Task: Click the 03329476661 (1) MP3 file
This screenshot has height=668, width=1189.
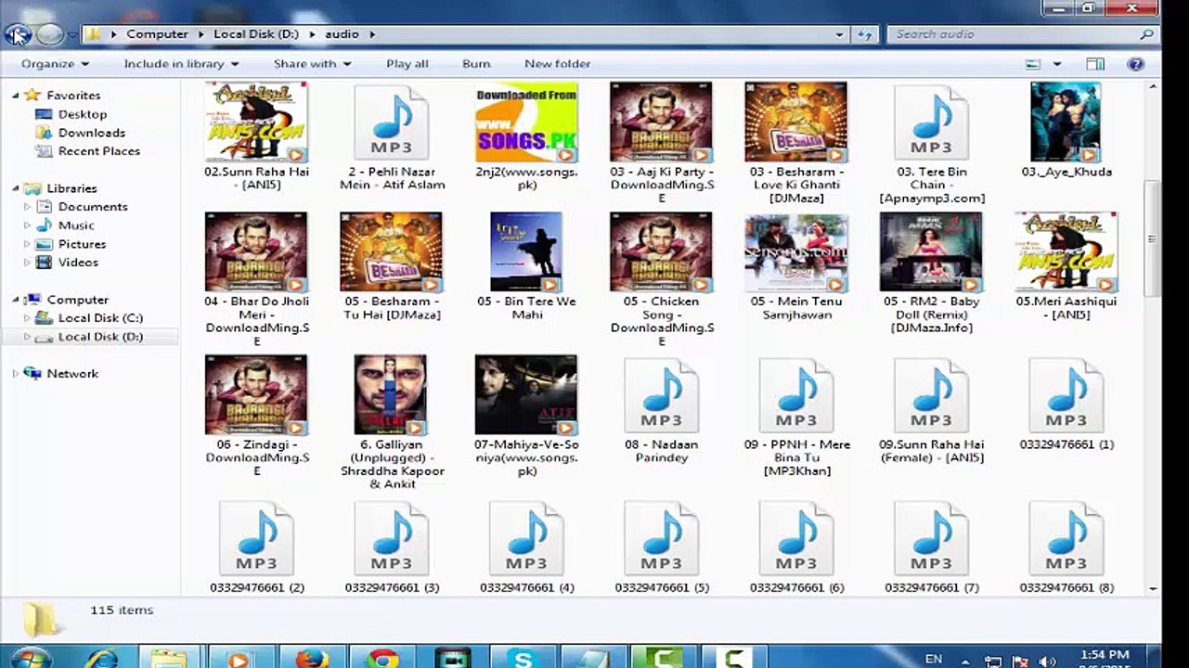Action: pyautogui.click(x=1066, y=396)
